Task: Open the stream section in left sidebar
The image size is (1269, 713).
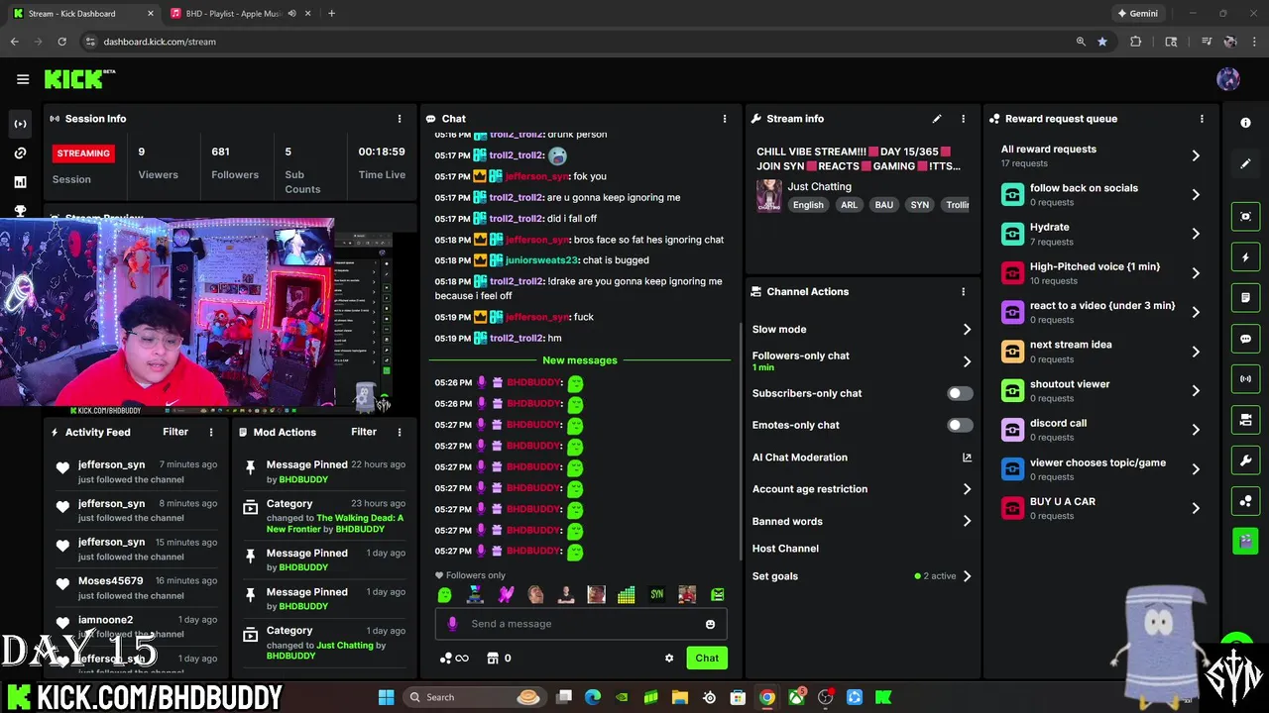Action: pyautogui.click(x=20, y=124)
